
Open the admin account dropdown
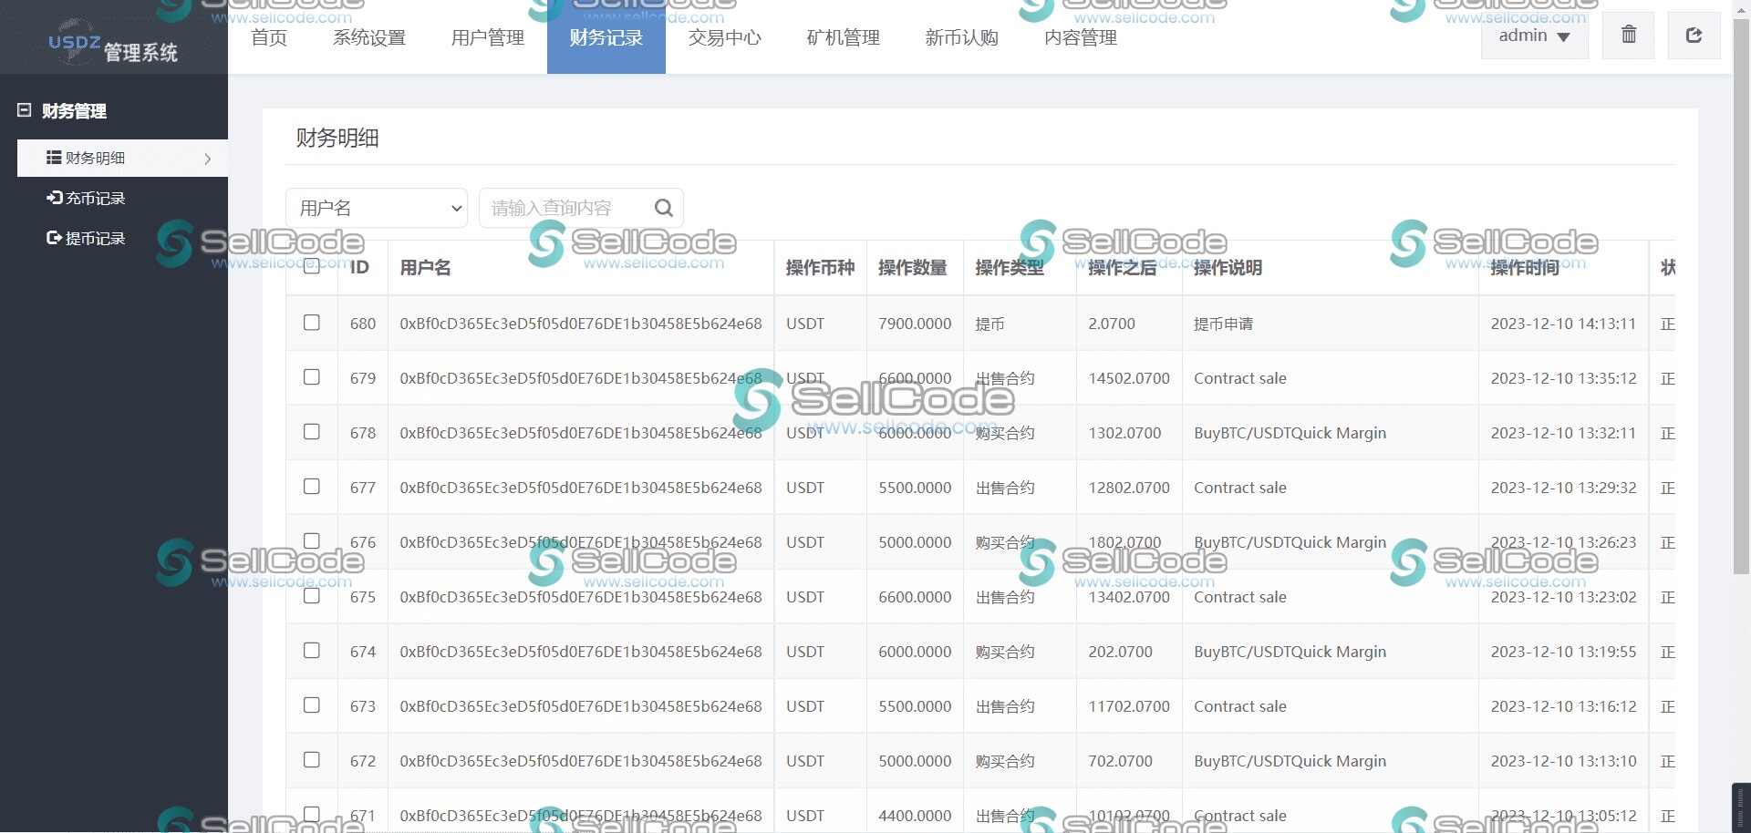coord(1534,36)
